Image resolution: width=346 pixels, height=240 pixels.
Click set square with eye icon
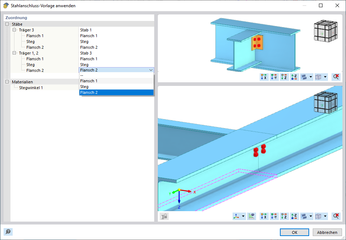coord(251,216)
